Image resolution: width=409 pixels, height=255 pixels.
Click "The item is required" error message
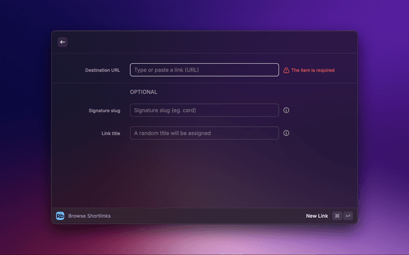(x=313, y=70)
